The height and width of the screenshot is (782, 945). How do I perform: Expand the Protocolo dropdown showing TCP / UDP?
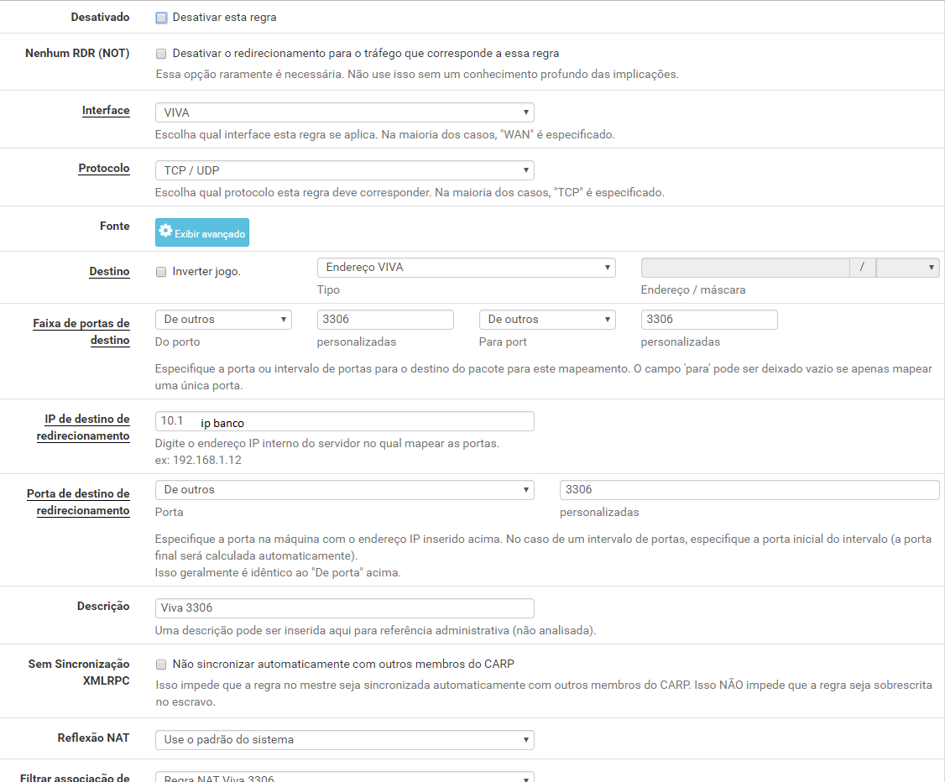344,170
